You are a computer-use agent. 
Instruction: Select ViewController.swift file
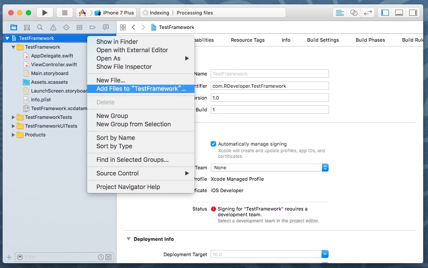54,64
